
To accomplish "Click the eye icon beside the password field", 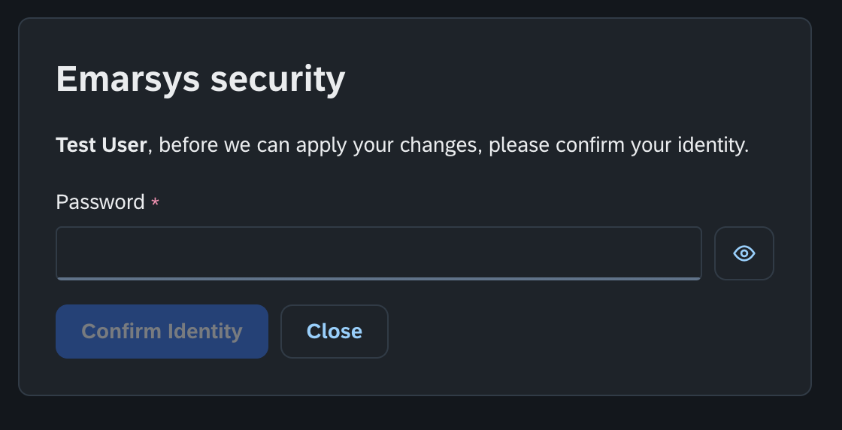I will point(744,253).
